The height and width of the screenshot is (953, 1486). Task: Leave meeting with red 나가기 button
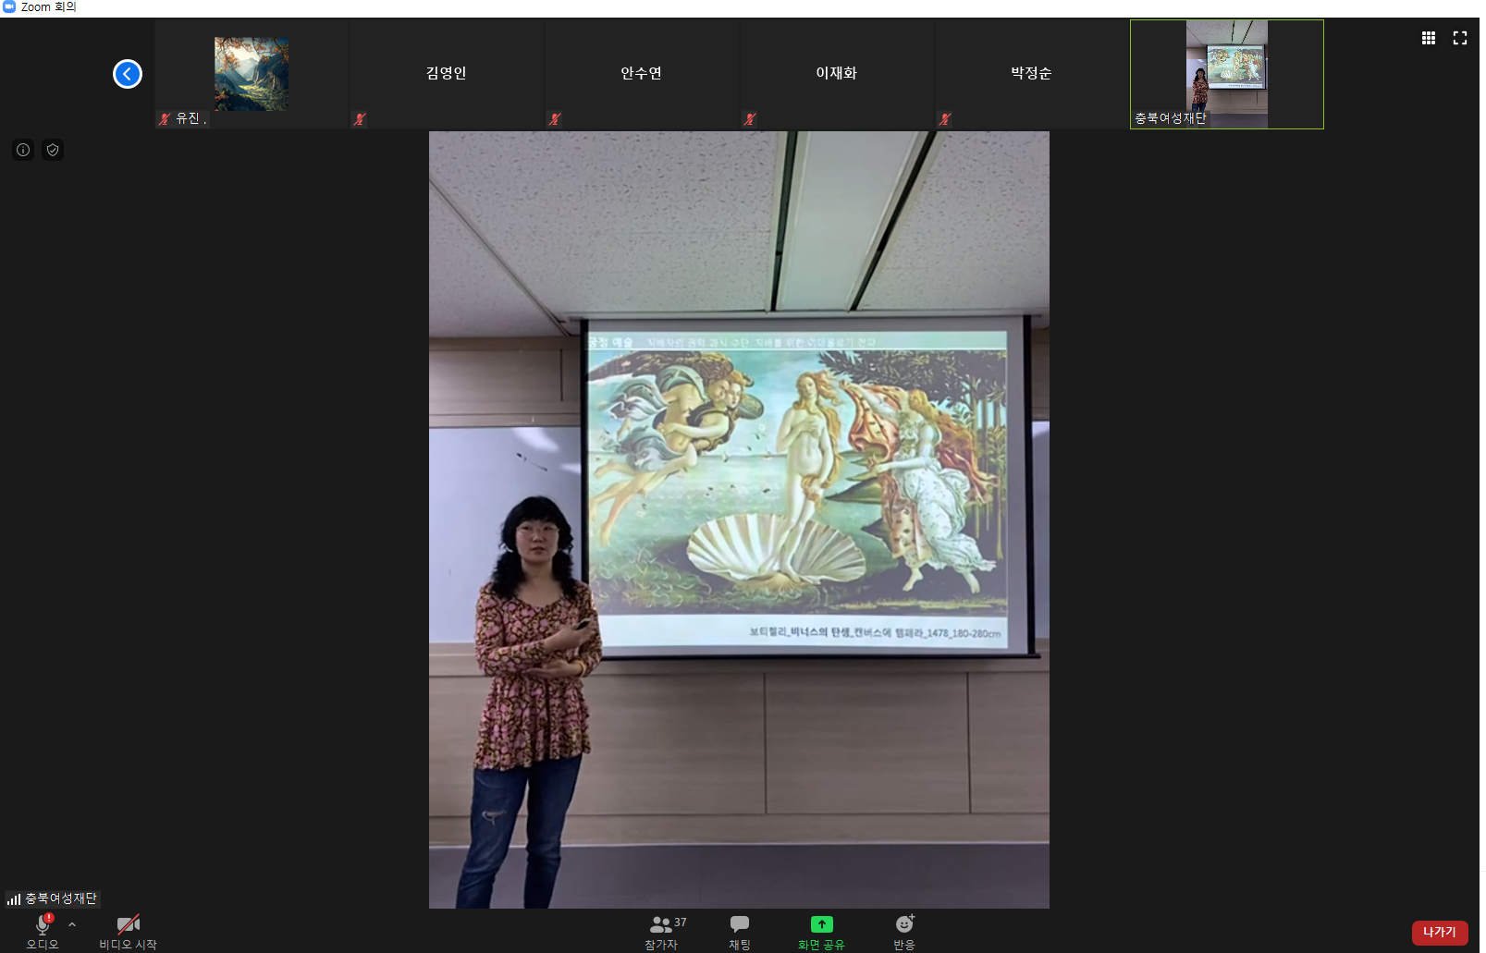(x=1440, y=933)
